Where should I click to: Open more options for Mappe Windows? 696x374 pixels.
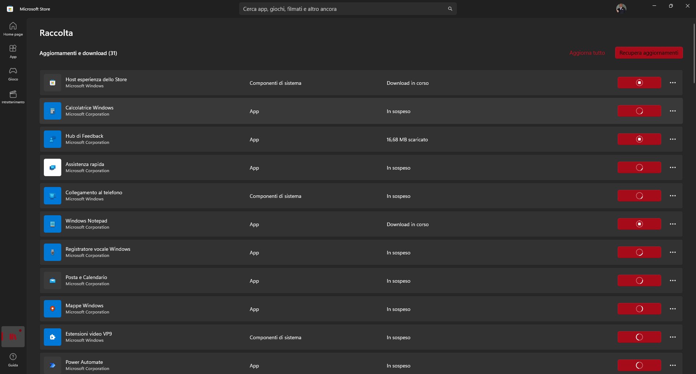click(673, 309)
